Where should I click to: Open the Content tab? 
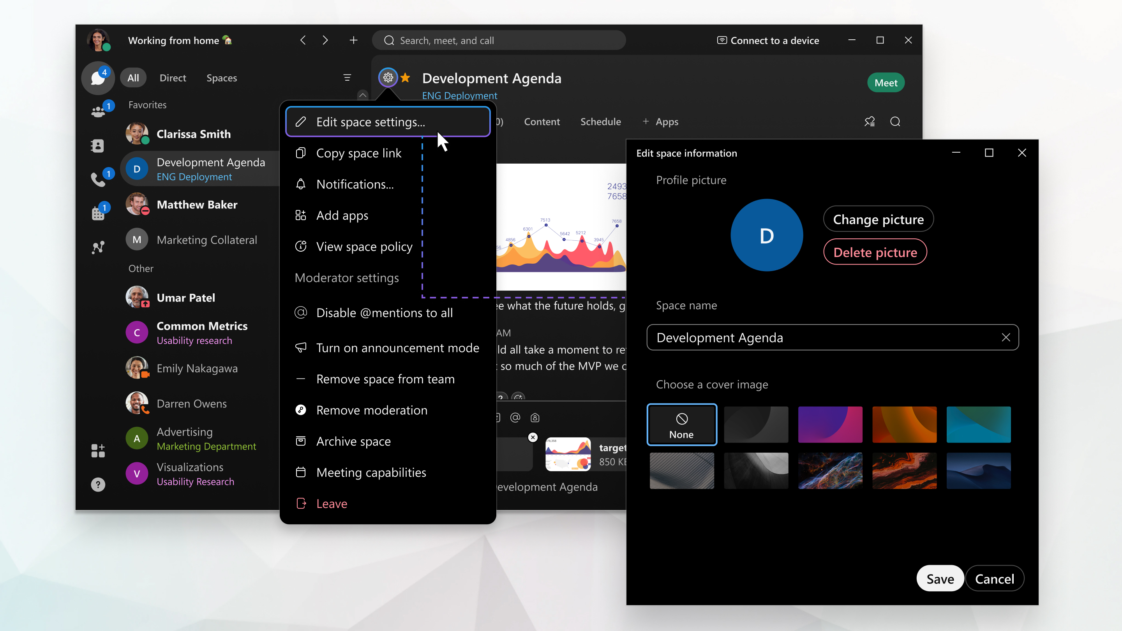pyautogui.click(x=542, y=122)
